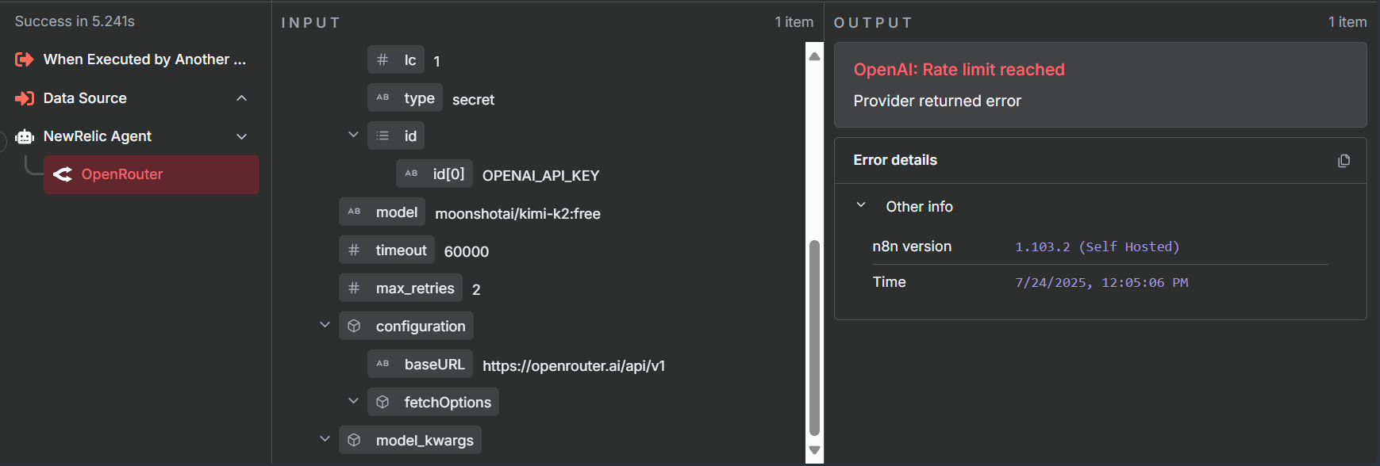Click the https://openrouter.ai/api/v1 value
1380x466 pixels.
point(574,366)
